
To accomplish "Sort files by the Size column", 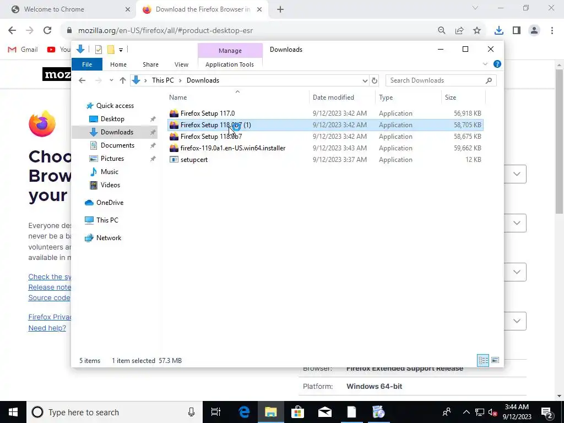I will 463,97.
